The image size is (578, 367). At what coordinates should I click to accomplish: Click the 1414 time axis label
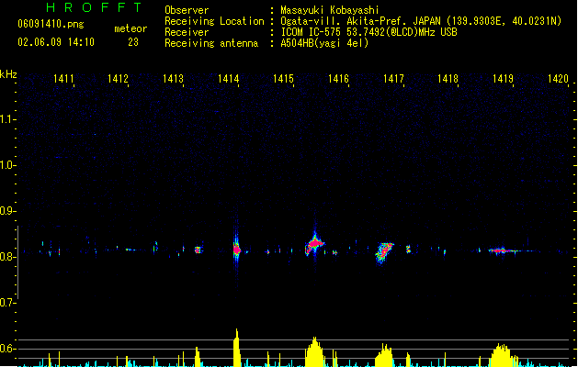click(228, 79)
